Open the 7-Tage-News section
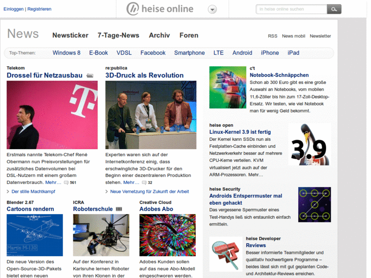The height and width of the screenshot is (278, 371). point(118,35)
